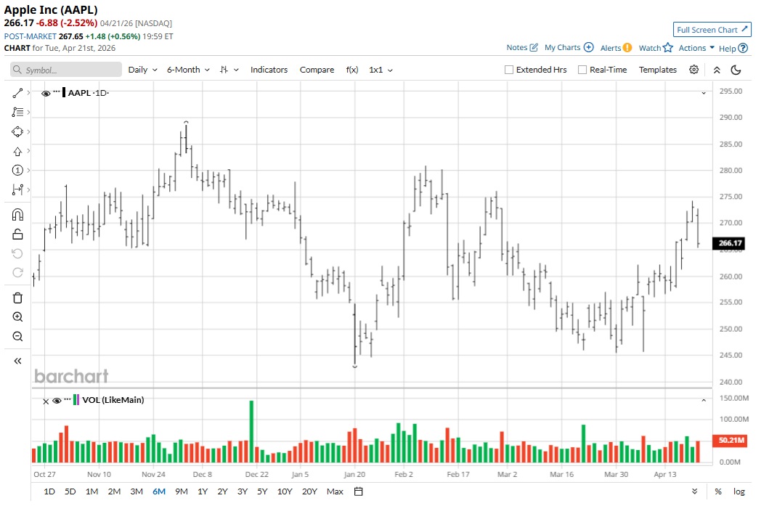769x506 pixels.
Task: Zoom in on the chart
Action: pyautogui.click(x=17, y=317)
